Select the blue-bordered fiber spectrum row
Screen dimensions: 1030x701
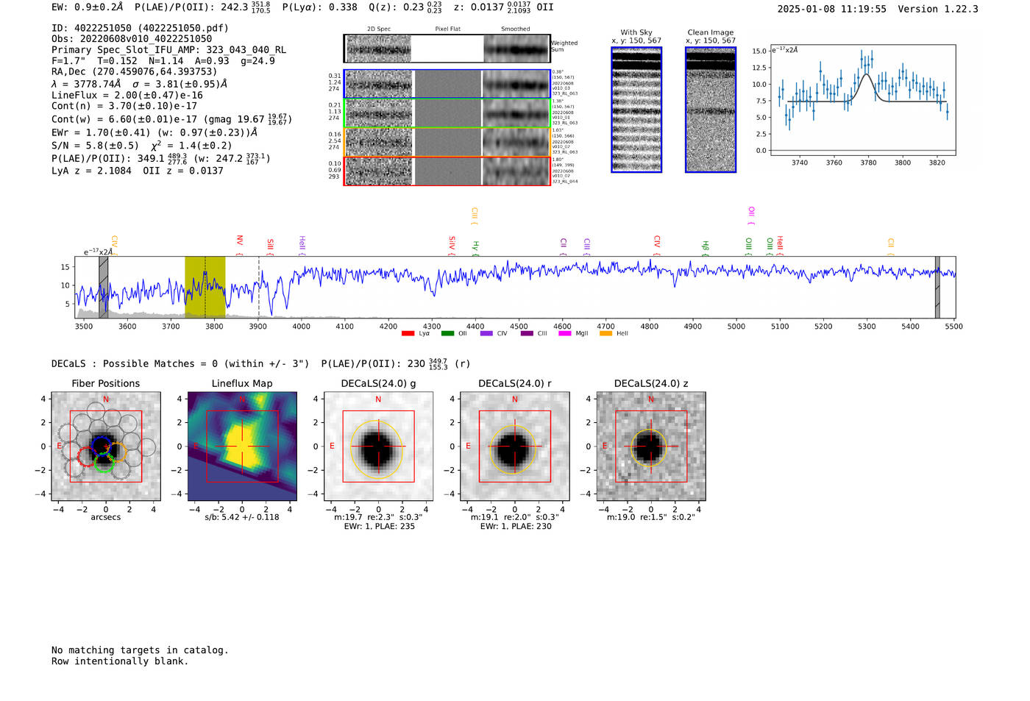pos(447,84)
